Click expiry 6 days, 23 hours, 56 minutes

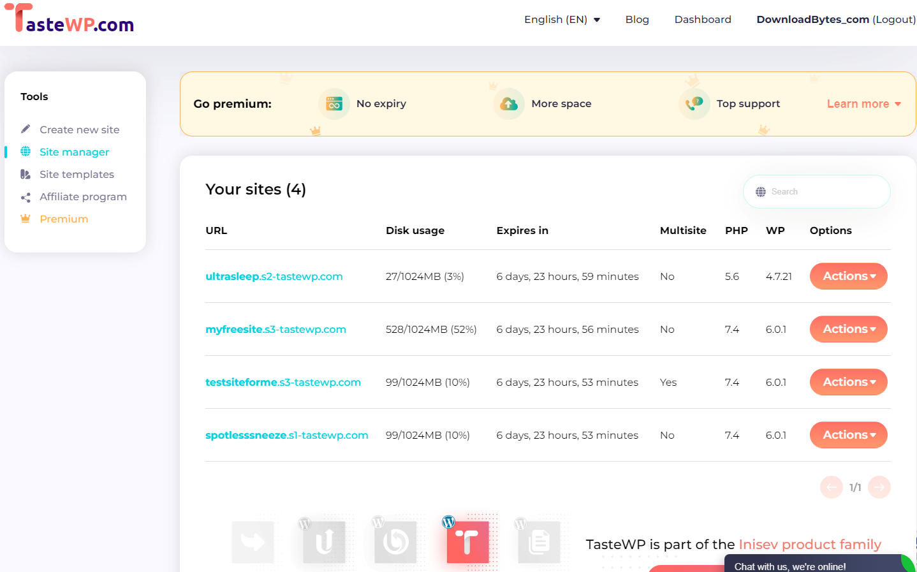pyautogui.click(x=568, y=329)
